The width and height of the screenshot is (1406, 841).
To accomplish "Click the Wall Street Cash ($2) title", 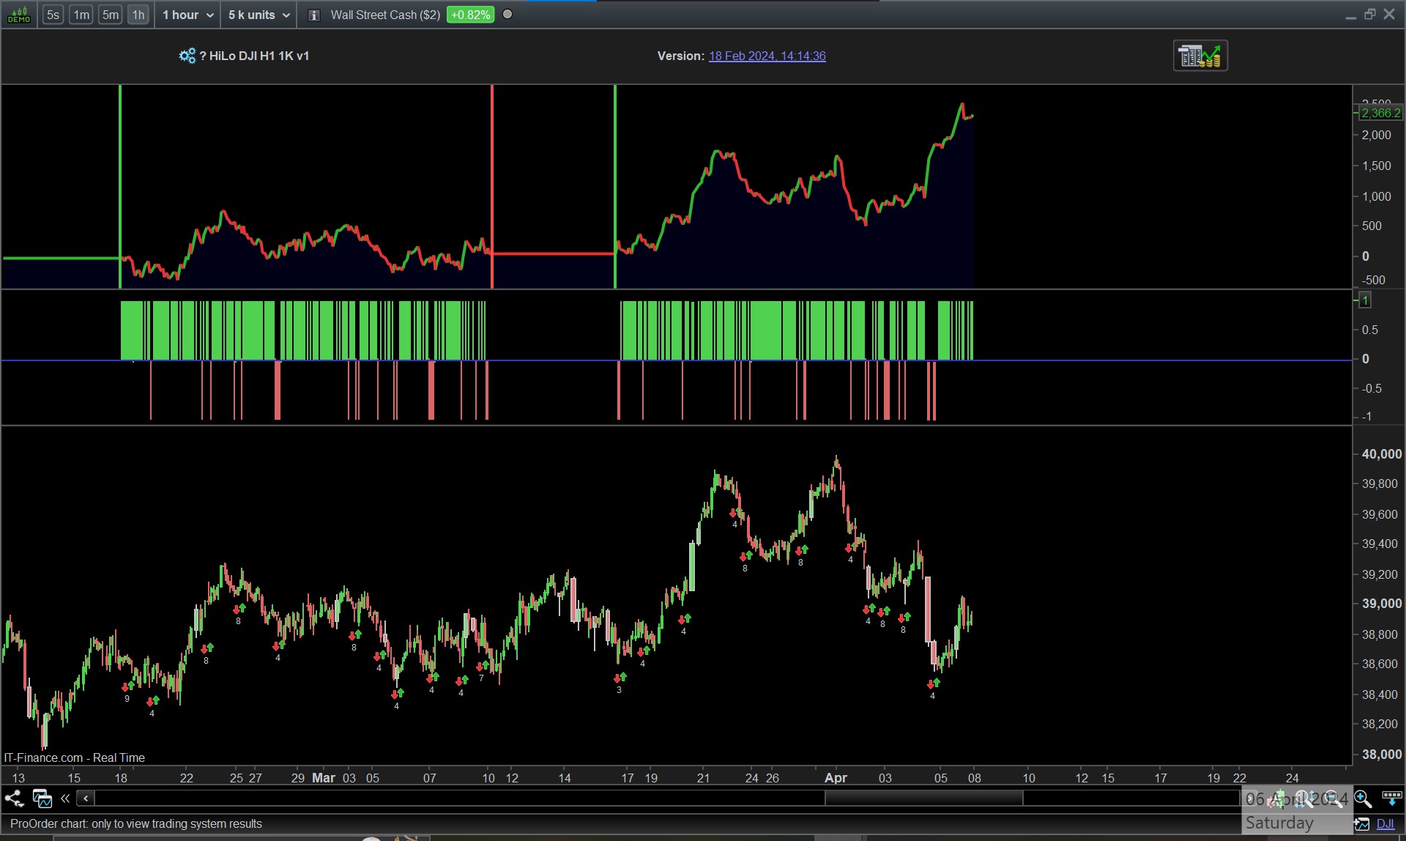I will pyautogui.click(x=385, y=15).
